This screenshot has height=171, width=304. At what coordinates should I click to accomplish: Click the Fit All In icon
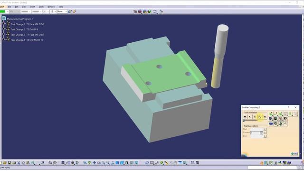[x=89, y=163]
